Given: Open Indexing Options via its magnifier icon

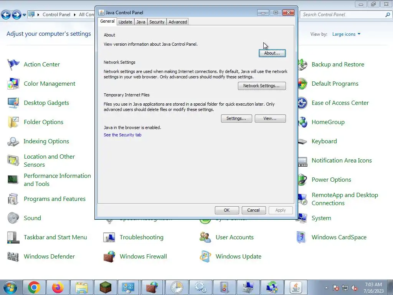Looking at the screenshot, I should coord(13,141).
